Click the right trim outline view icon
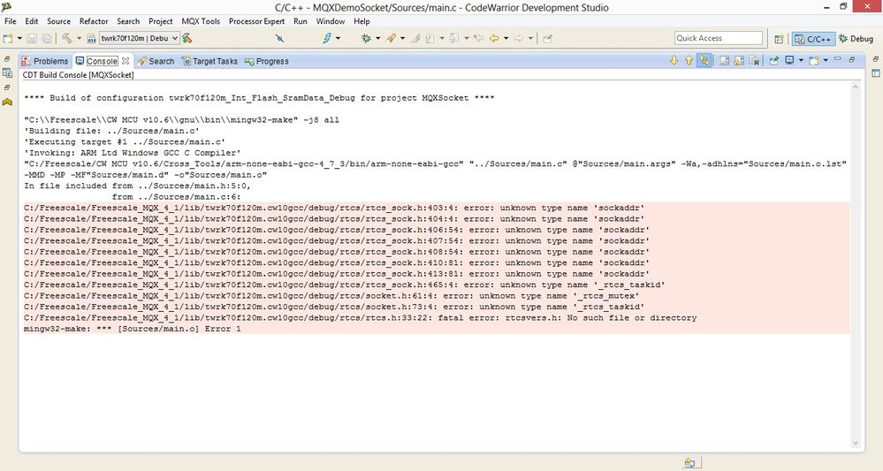The width and height of the screenshot is (883, 471). pyautogui.click(x=876, y=72)
